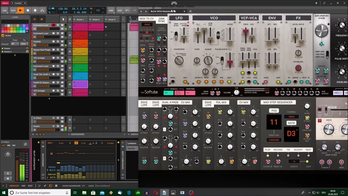
Task: Open the FILE menu
Action: click(x=5, y=10)
